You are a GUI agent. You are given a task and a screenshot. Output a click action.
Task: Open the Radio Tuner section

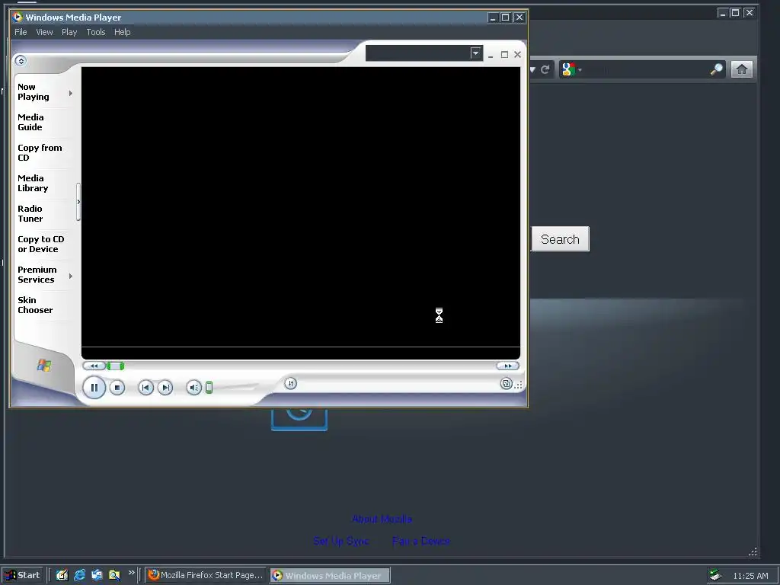click(x=30, y=213)
